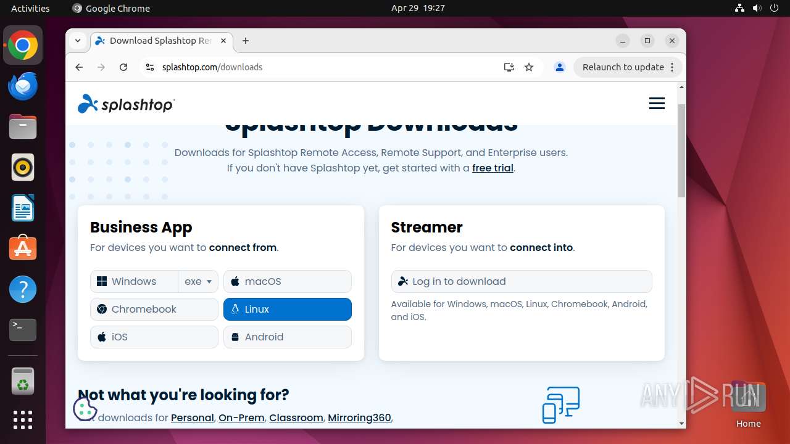Viewport: 790px width, 444px height.
Task: Click scrollbar down arrow
Action: [681, 424]
